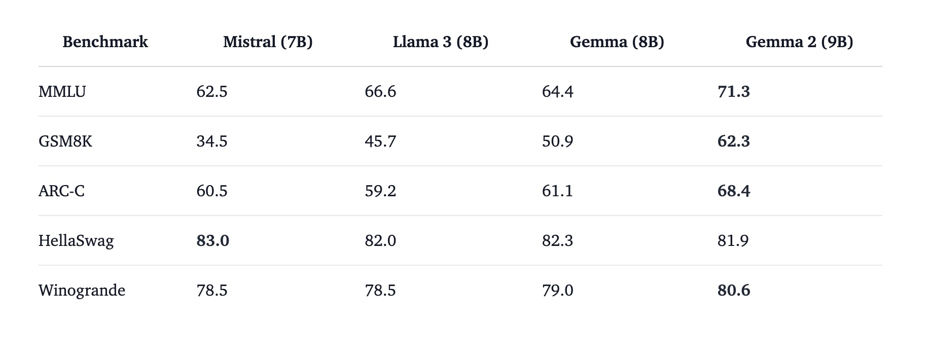Select the MMLU row label

pos(62,91)
